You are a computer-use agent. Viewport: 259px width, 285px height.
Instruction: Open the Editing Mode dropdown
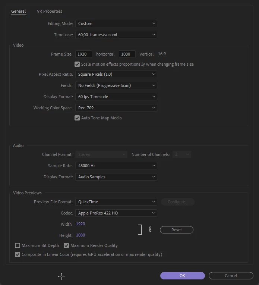(x=116, y=24)
